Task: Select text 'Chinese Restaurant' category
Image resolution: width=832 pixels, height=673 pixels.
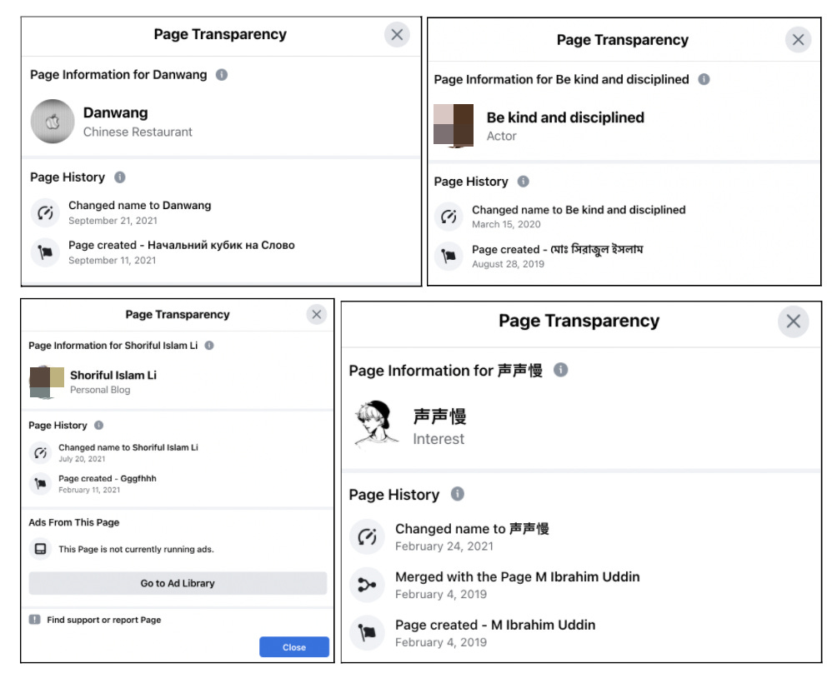Action: point(138,132)
